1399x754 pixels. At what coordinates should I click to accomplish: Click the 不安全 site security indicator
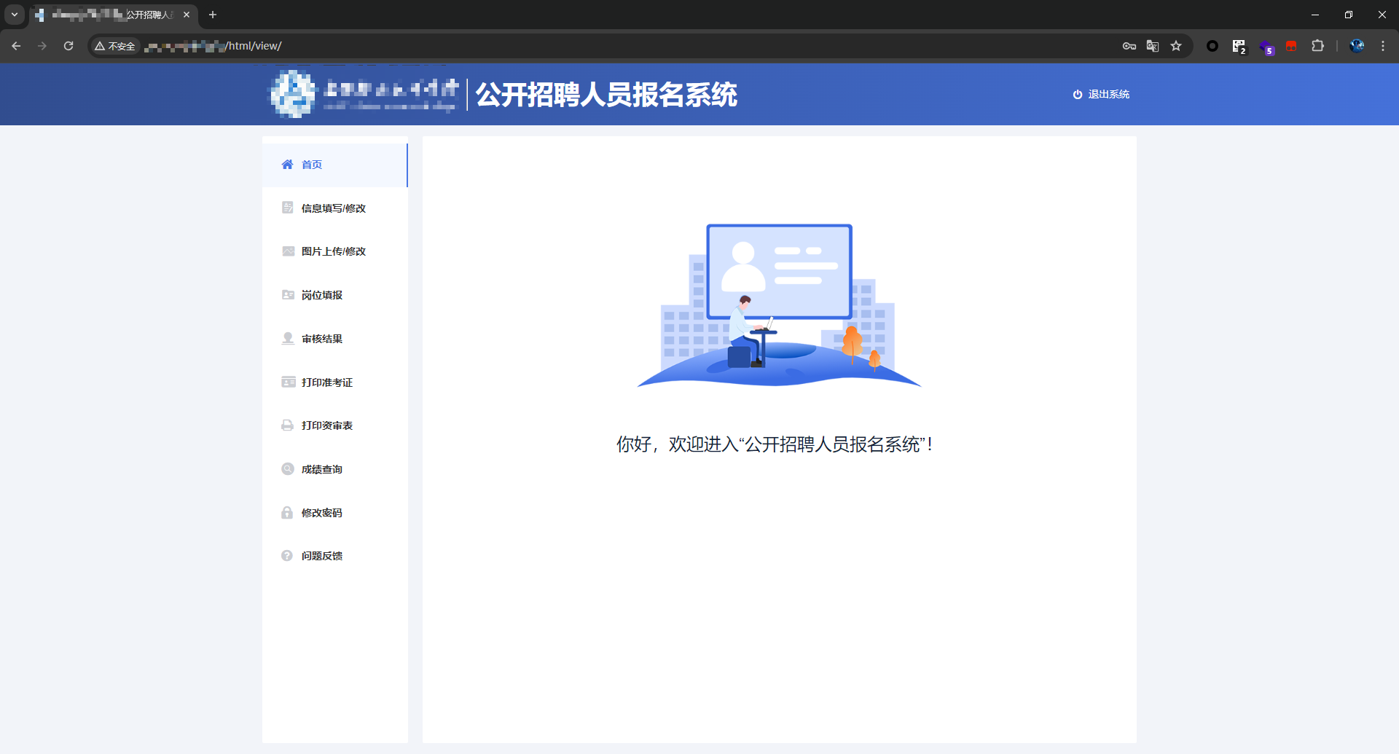115,46
